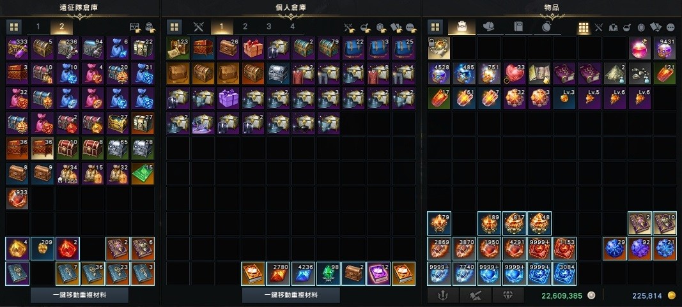This screenshot has width=682, height=307.
Task: Click 一鍵移動重複材料 under personal storage
Action: click(x=291, y=296)
